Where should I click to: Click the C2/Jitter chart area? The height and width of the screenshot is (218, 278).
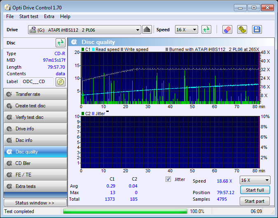170,142
